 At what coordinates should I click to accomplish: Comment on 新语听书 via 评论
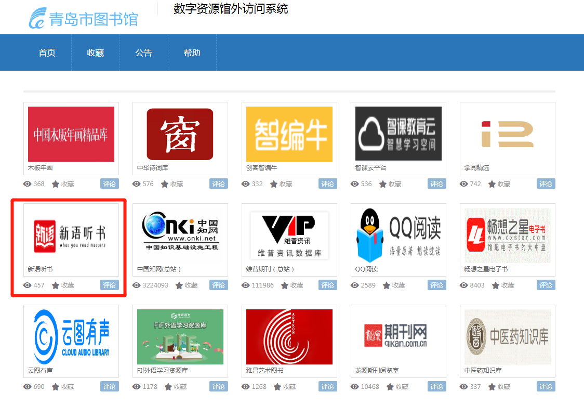[110, 285]
